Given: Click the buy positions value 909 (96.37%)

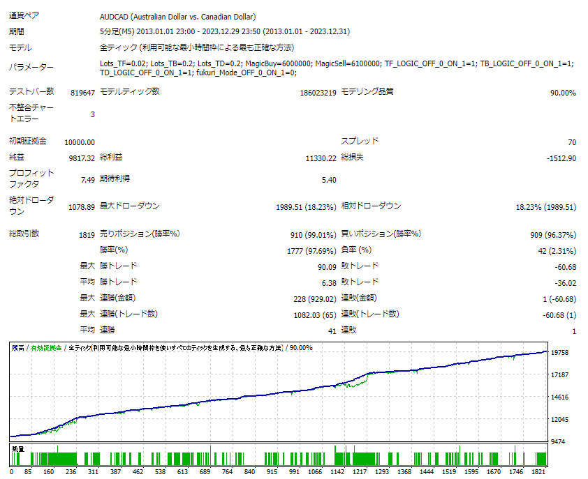Looking at the screenshot, I should [x=553, y=235].
